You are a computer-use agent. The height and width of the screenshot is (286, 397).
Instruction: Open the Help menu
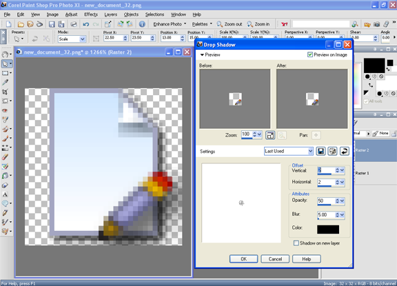[x=196, y=14]
